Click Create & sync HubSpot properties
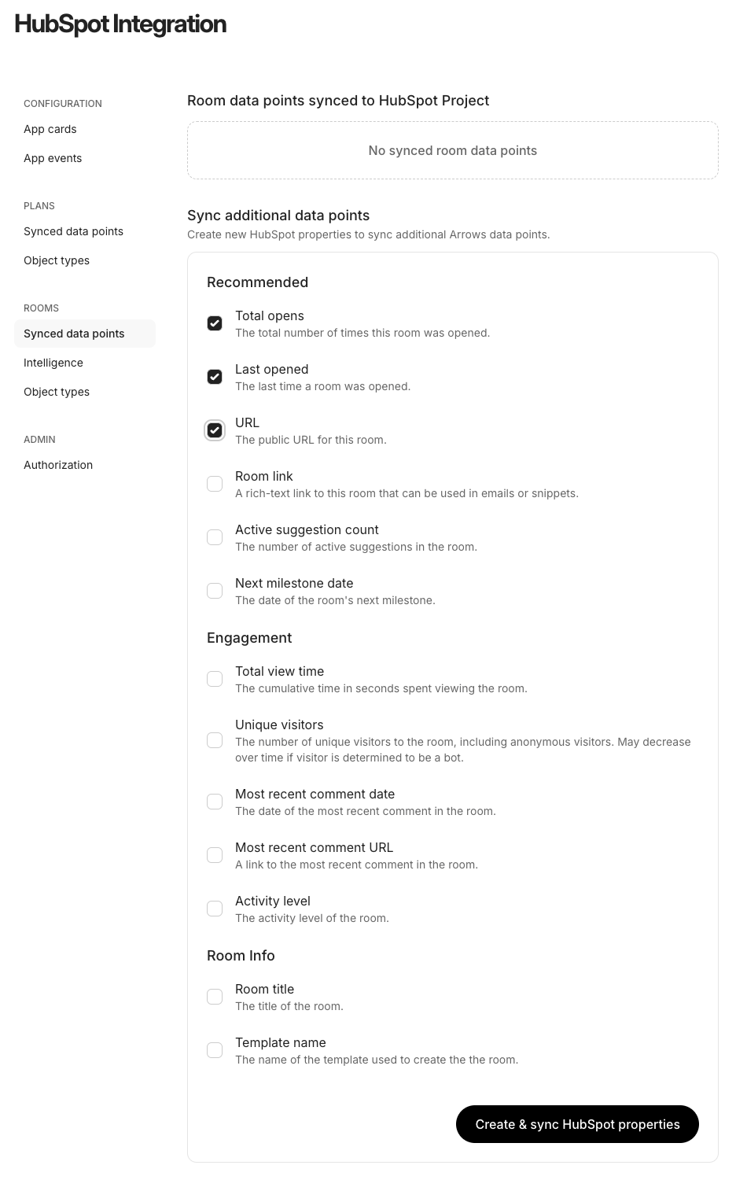This screenshot has width=747, height=1191. [577, 1124]
